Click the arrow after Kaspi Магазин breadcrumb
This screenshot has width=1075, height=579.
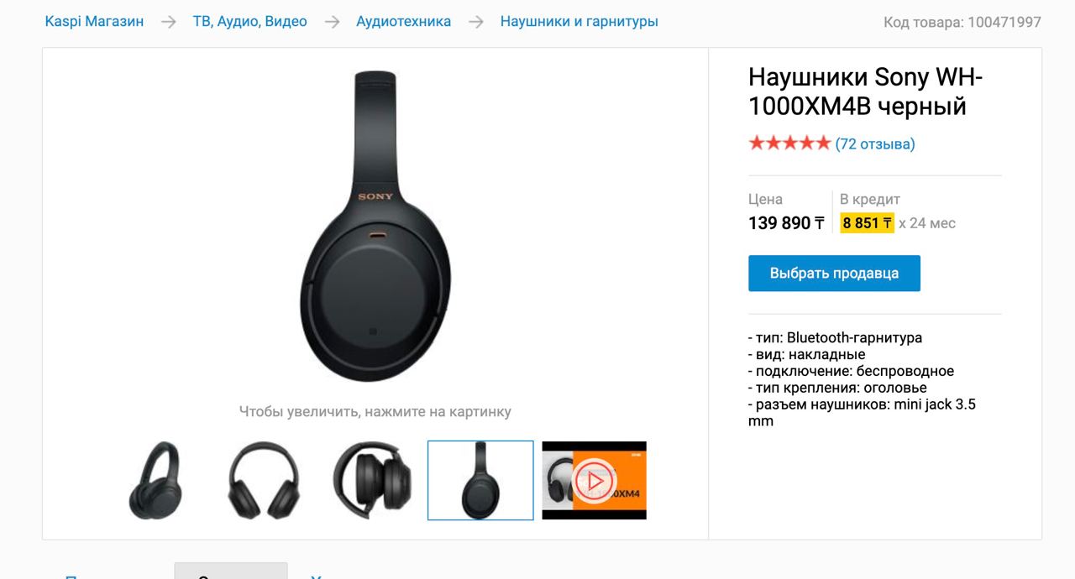coord(169,22)
